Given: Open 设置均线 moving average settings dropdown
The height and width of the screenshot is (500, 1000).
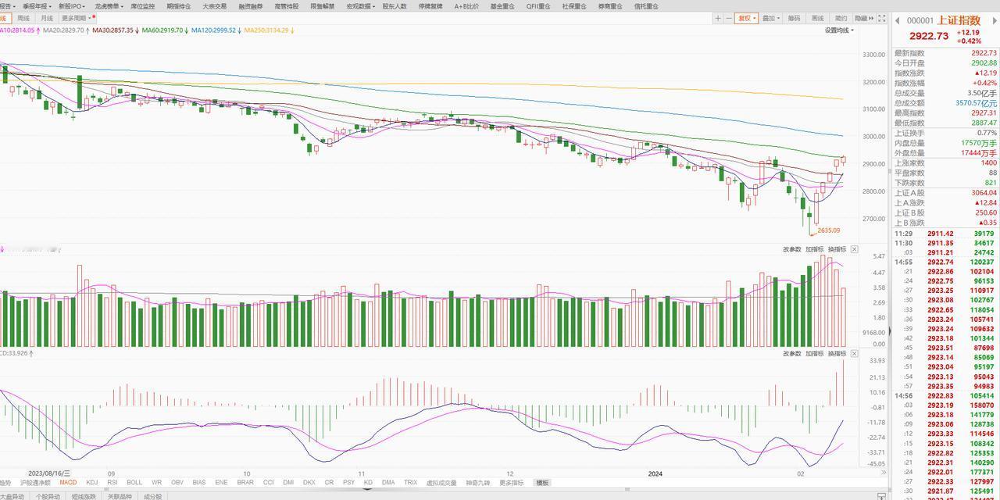Looking at the screenshot, I should click(x=839, y=30).
